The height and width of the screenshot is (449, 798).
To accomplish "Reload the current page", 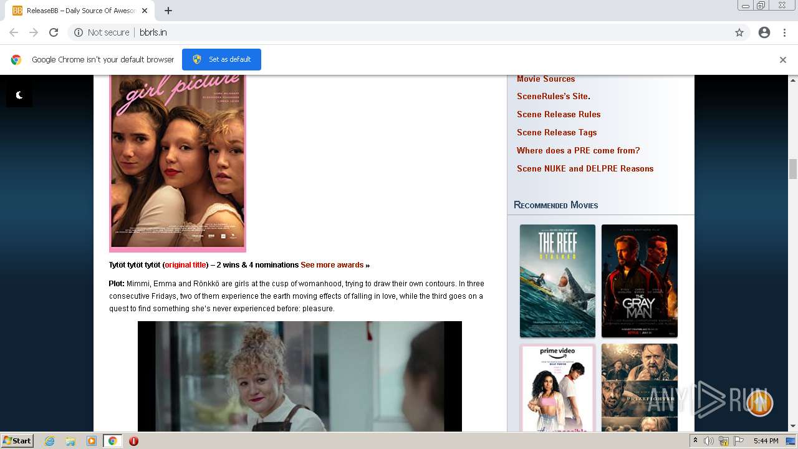I will [54, 32].
